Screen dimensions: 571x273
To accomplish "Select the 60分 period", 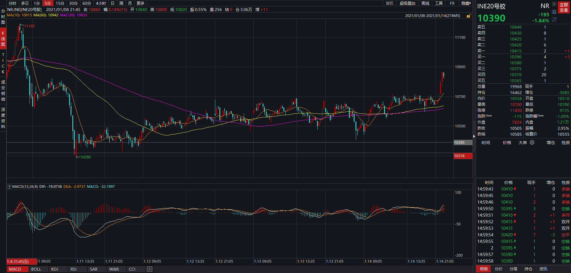I will tap(87, 3).
